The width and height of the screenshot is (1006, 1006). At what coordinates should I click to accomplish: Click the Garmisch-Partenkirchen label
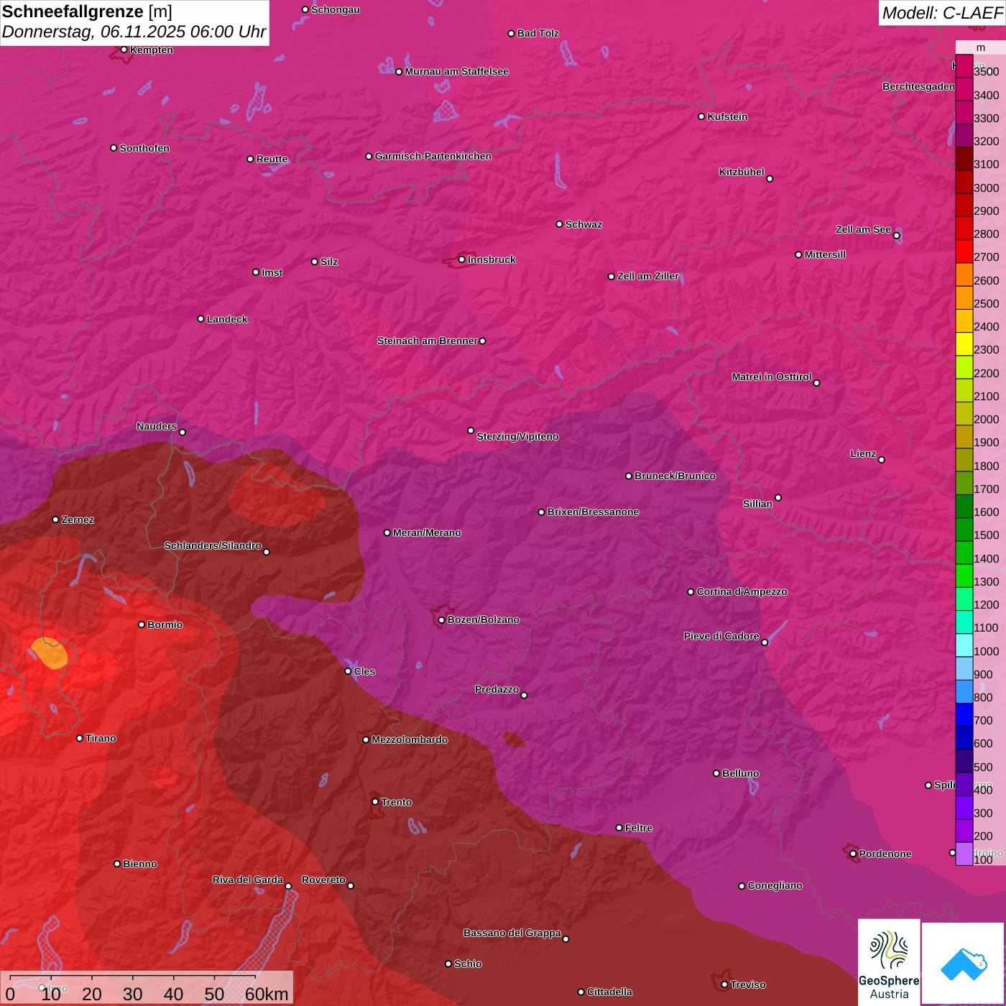[433, 156]
